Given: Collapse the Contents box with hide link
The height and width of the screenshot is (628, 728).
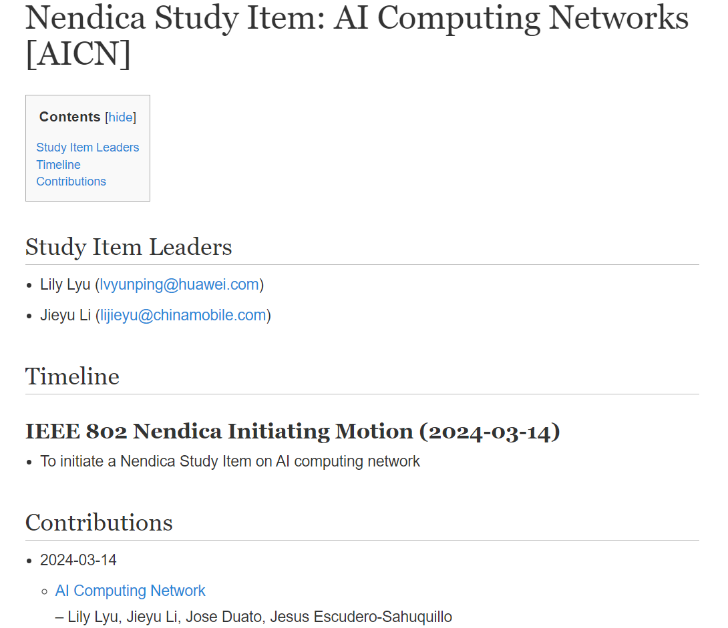Looking at the screenshot, I should coord(121,117).
